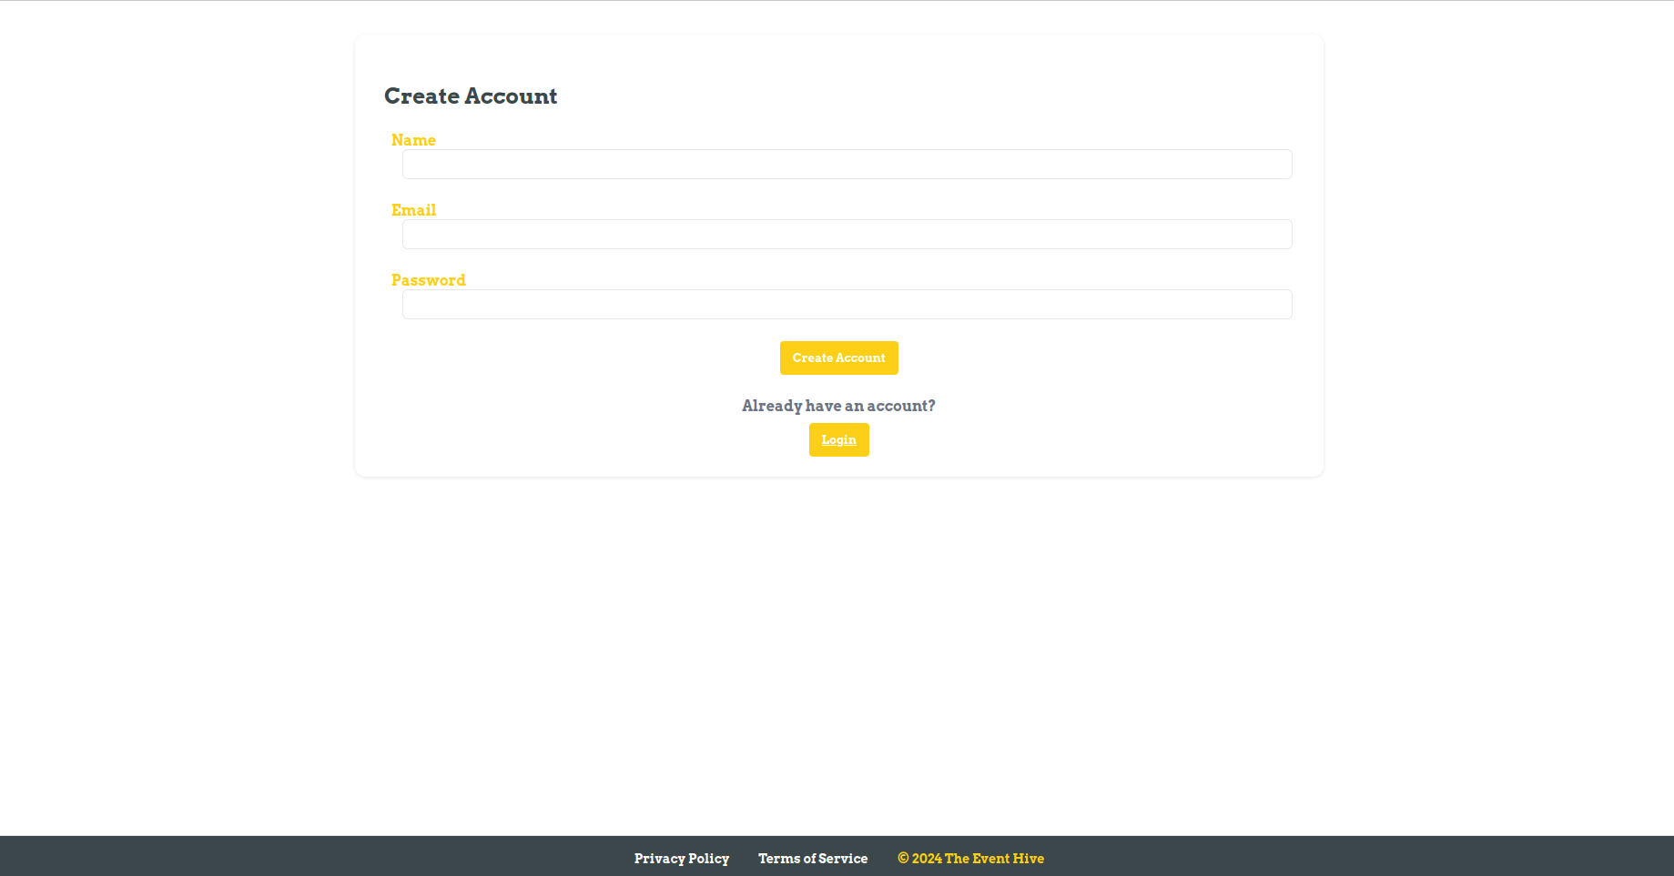Click the Name input field
This screenshot has height=876, width=1674.
847,165
